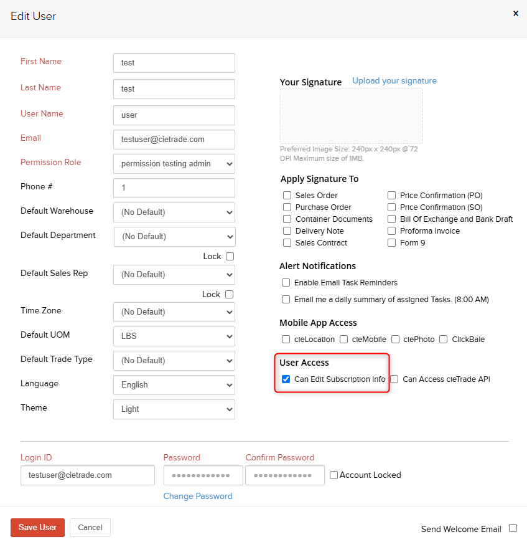Check the Form 9 checkbox

391,243
